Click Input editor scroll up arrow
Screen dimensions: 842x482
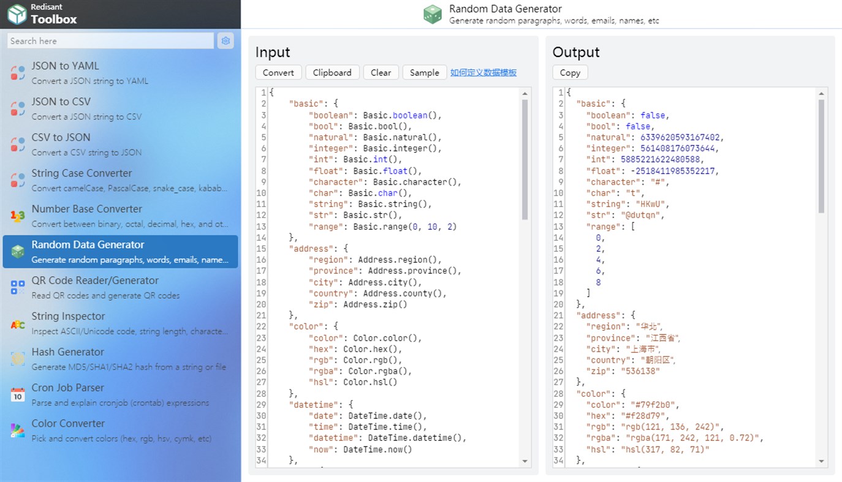pyautogui.click(x=525, y=93)
